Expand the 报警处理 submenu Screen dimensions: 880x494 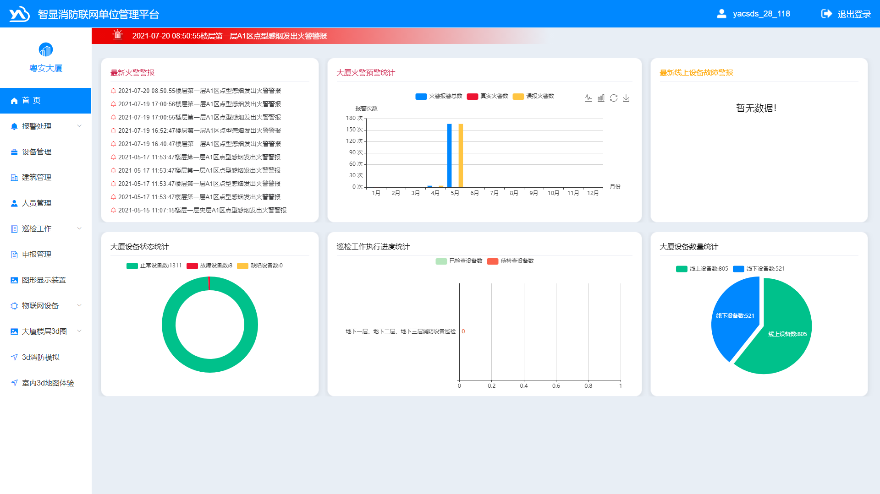coord(45,126)
